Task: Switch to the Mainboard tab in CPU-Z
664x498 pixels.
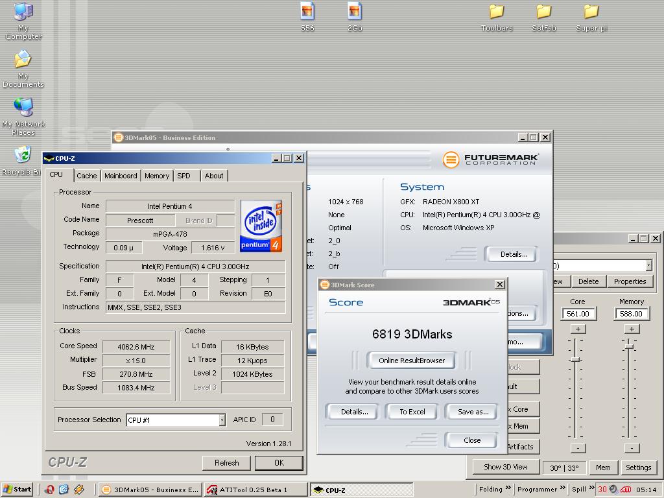Action: point(121,176)
